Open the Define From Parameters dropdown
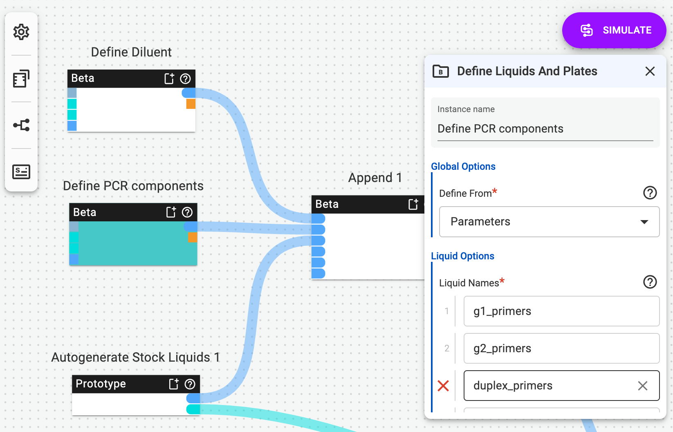Image resolution: width=673 pixels, height=432 pixels. click(x=549, y=222)
